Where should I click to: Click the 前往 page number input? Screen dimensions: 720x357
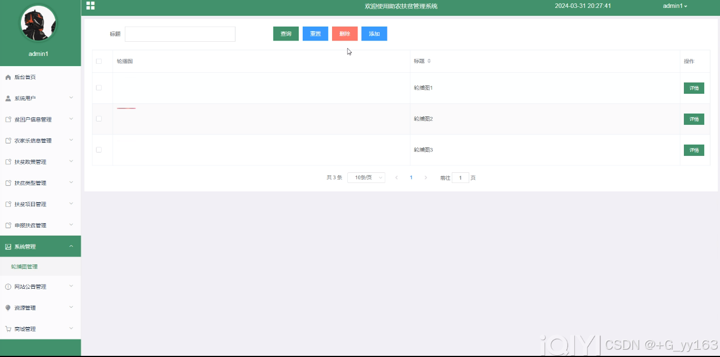460,178
